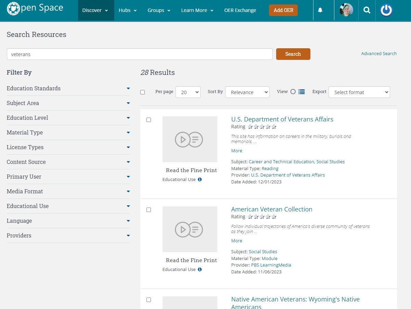Expand the License Types filter
411x309 pixels.
coord(68,147)
